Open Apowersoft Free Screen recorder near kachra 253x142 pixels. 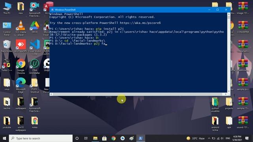point(35,105)
